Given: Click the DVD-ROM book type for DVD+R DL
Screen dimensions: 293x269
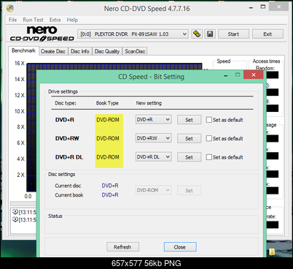Looking at the screenshot, I should pos(108,157).
